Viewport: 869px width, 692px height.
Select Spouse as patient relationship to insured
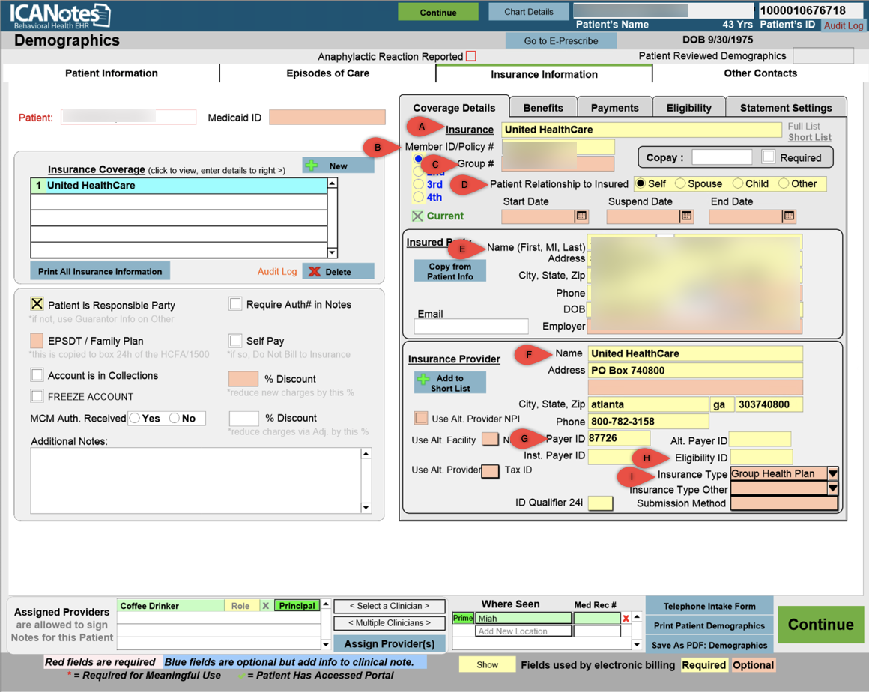(x=680, y=184)
